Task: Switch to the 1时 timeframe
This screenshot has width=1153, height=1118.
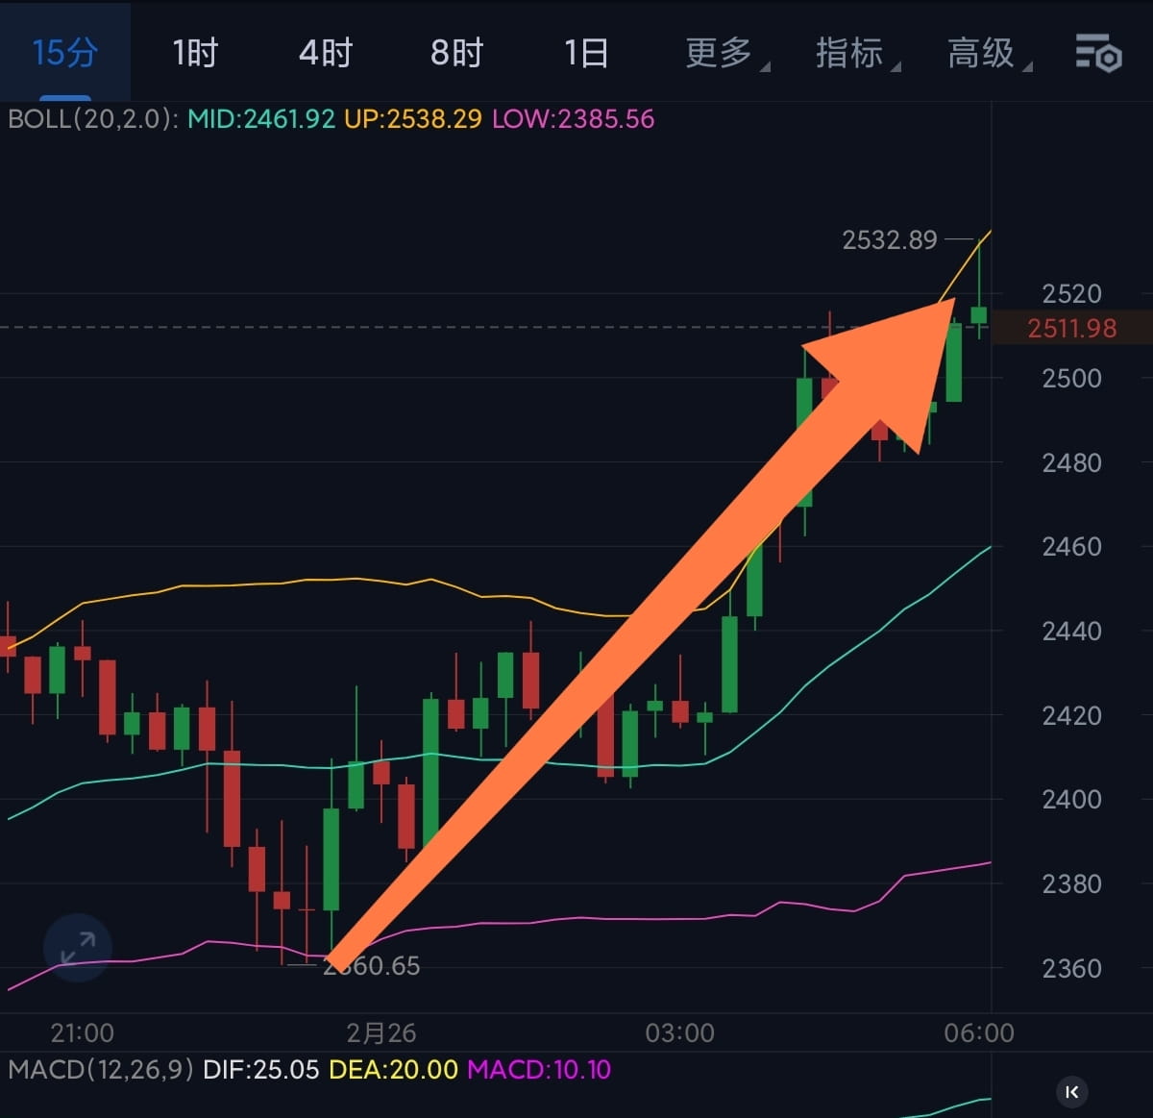Action: pyautogui.click(x=195, y=52)
